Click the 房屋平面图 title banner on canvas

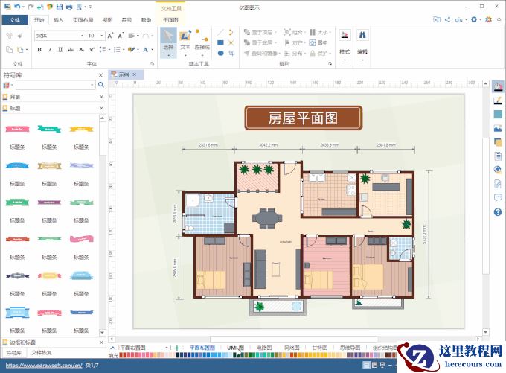pos(304,118)
